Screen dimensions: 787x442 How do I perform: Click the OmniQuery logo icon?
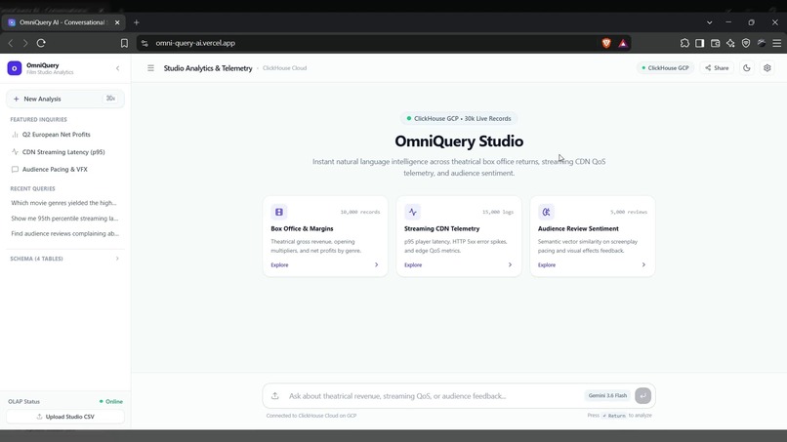pos(14,68)
